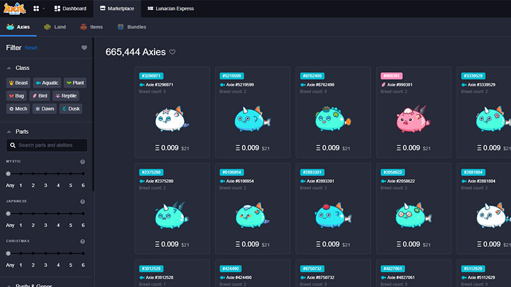This screenshot has height=287, width=511.
Task: Toggle the Aquatic class filter
Action: pos(47,83)
